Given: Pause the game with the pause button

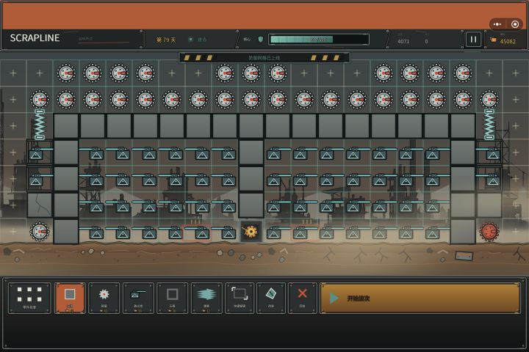Looking at the screenshot, I should [473, 40].
